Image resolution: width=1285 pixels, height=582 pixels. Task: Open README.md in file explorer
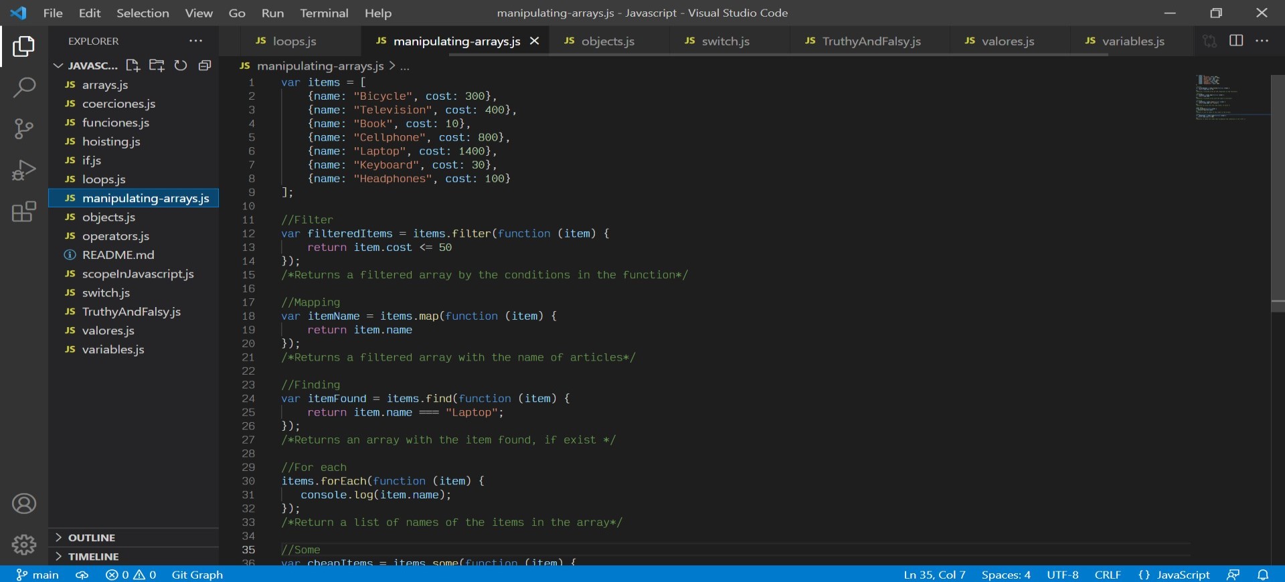[118, 255]
